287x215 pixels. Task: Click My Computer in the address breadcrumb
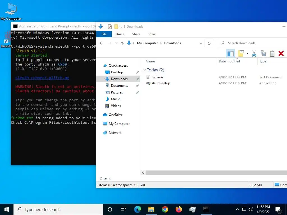[x=147, y=43]
